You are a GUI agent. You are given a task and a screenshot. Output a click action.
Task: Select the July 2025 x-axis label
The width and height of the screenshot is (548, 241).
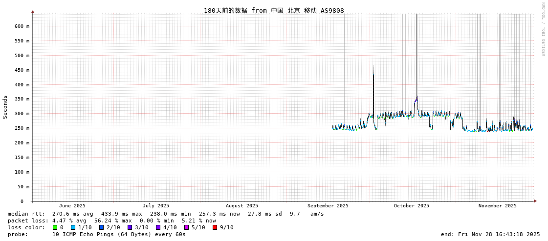tap(156, 206)
